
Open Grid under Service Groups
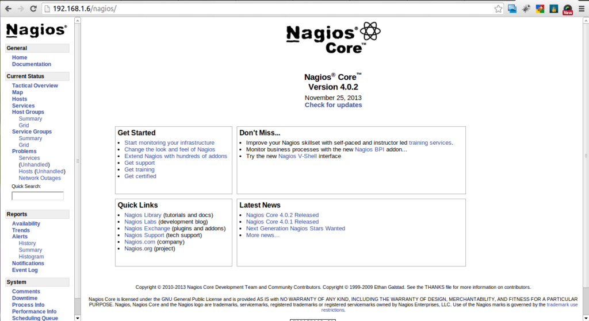pos(24,145)
